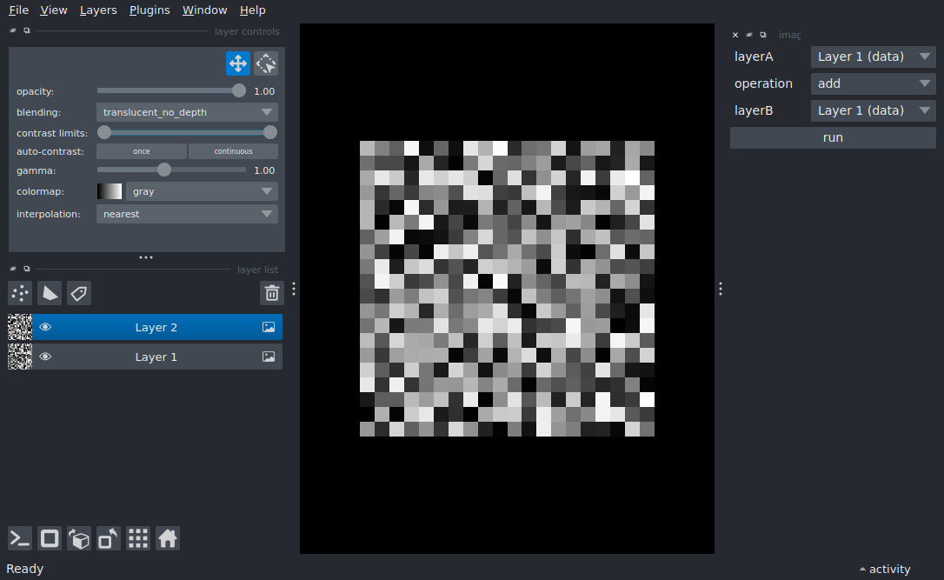This screenshot has width=944, height=580.
Task: Transpose displayed dimensions icon
Action: [109, 538]
